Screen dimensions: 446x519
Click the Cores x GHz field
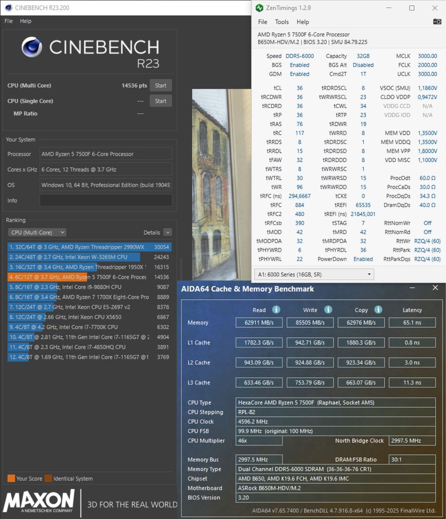[x=106, y=169]
